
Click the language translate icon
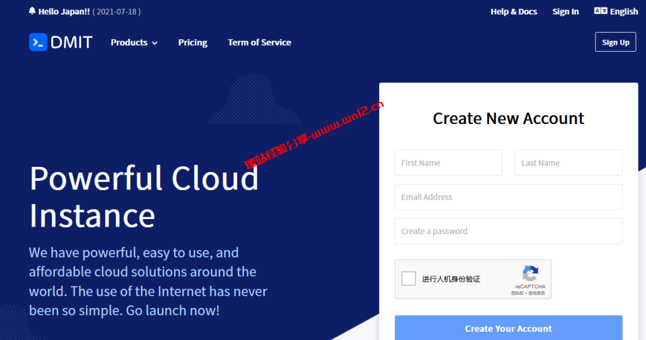pyautogui.click(x=601, y=11)
